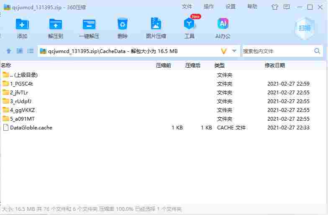Sort by the Type (类型) column header
This screenshot has height=215, width=328.
click(219, 65)
